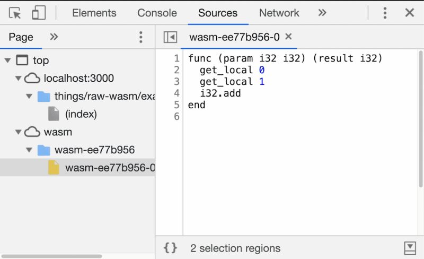Click the pretty print braces icon
424x259 pixels.
[170, 248]
